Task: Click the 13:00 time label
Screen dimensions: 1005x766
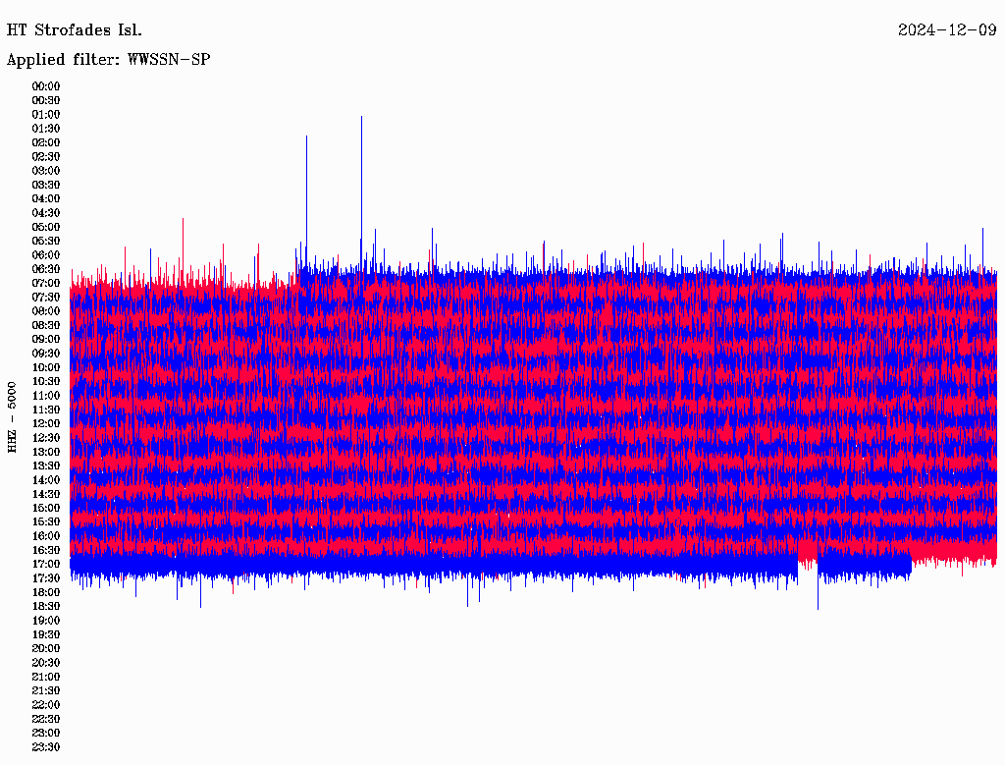Action: 46,452
